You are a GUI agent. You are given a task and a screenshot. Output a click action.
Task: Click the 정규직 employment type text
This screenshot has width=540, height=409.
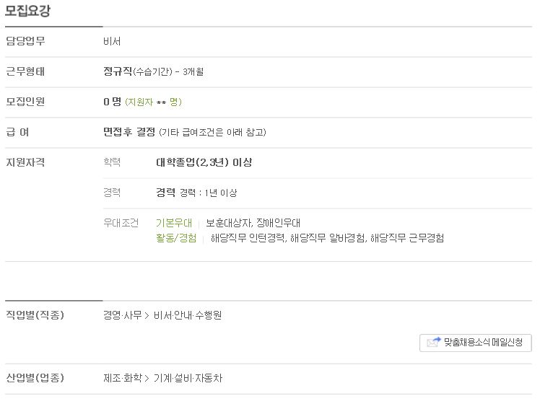coord(118,71)
